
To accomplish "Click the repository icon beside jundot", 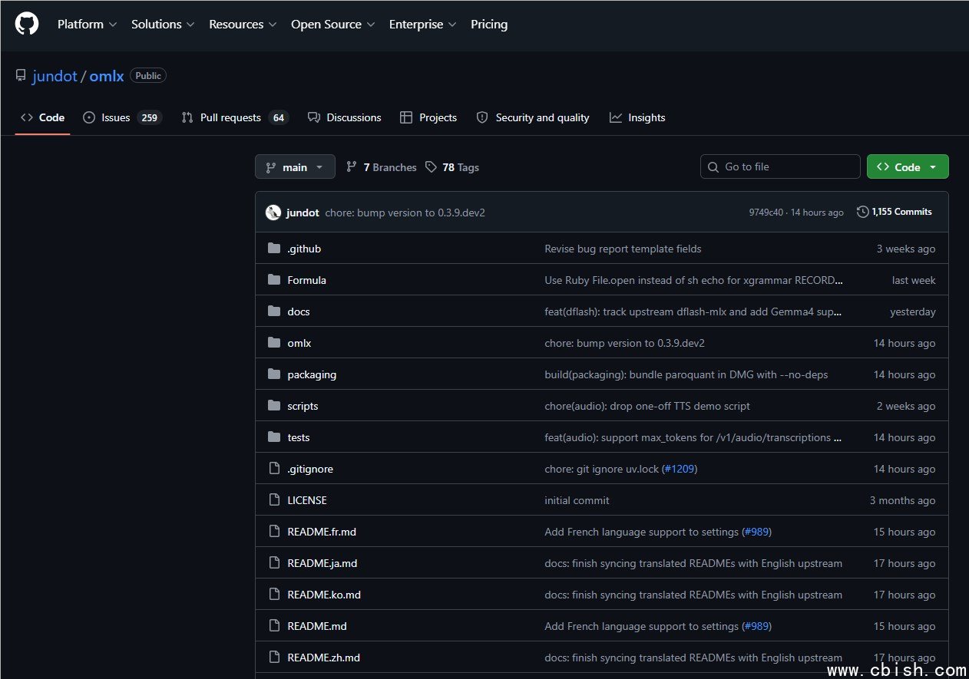I will point(21,76).
